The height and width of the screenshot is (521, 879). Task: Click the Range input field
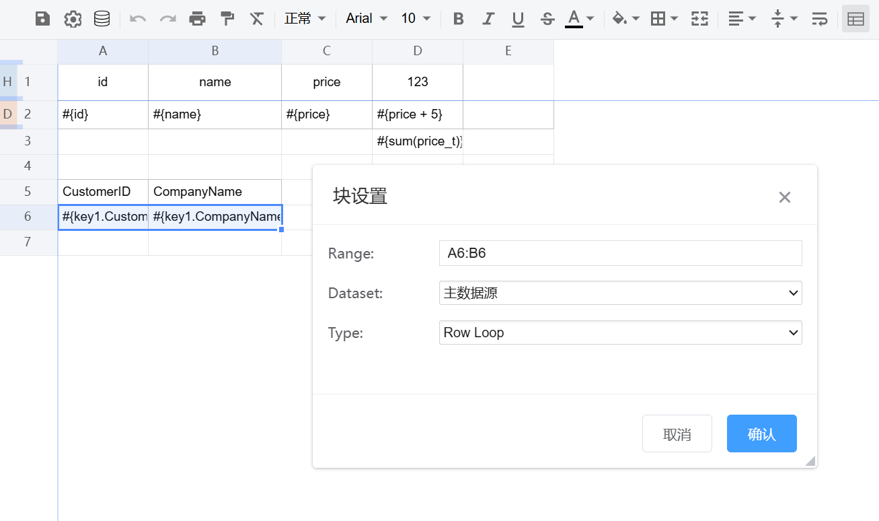pos(620,253)
